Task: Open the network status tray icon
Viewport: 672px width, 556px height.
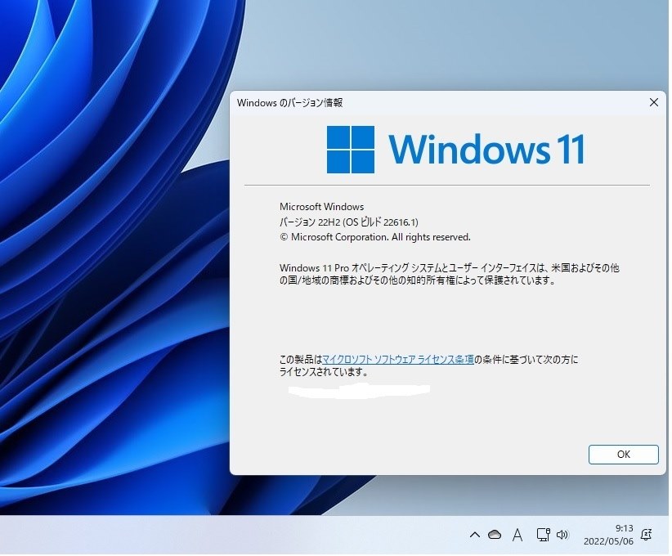Action: (543, 534)
